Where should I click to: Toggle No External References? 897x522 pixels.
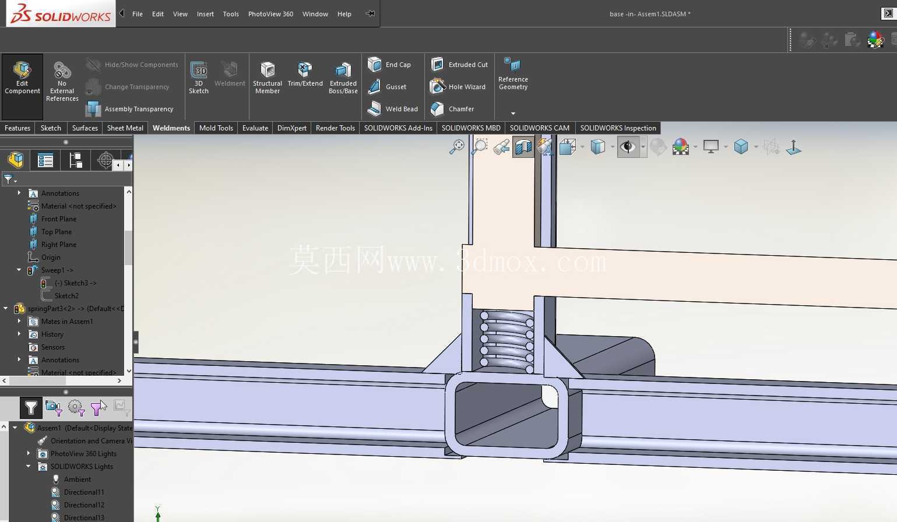(x=62, y=82)
